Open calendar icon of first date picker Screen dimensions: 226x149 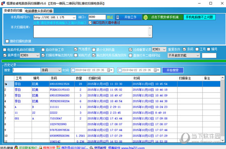coord(108,70)
